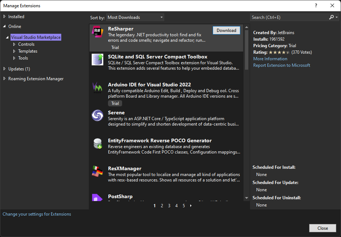Open the Sort by dropdown

[x=135, y=17]
